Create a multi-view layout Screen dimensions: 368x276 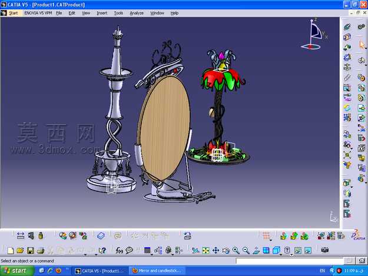(266, 251)
